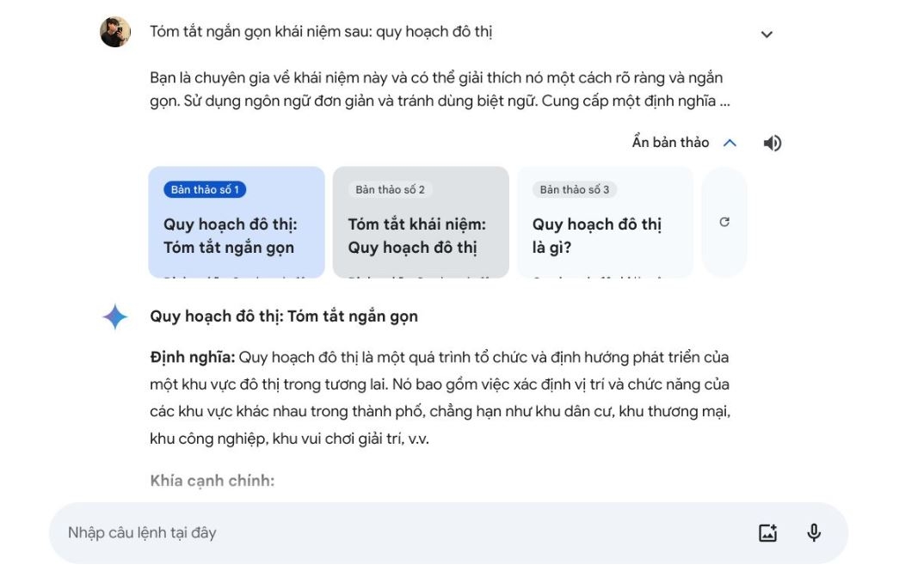The image size is (899, 571).
Task: Select draft card "Bản thảo số 1"
Action: (x=237, y=222)
